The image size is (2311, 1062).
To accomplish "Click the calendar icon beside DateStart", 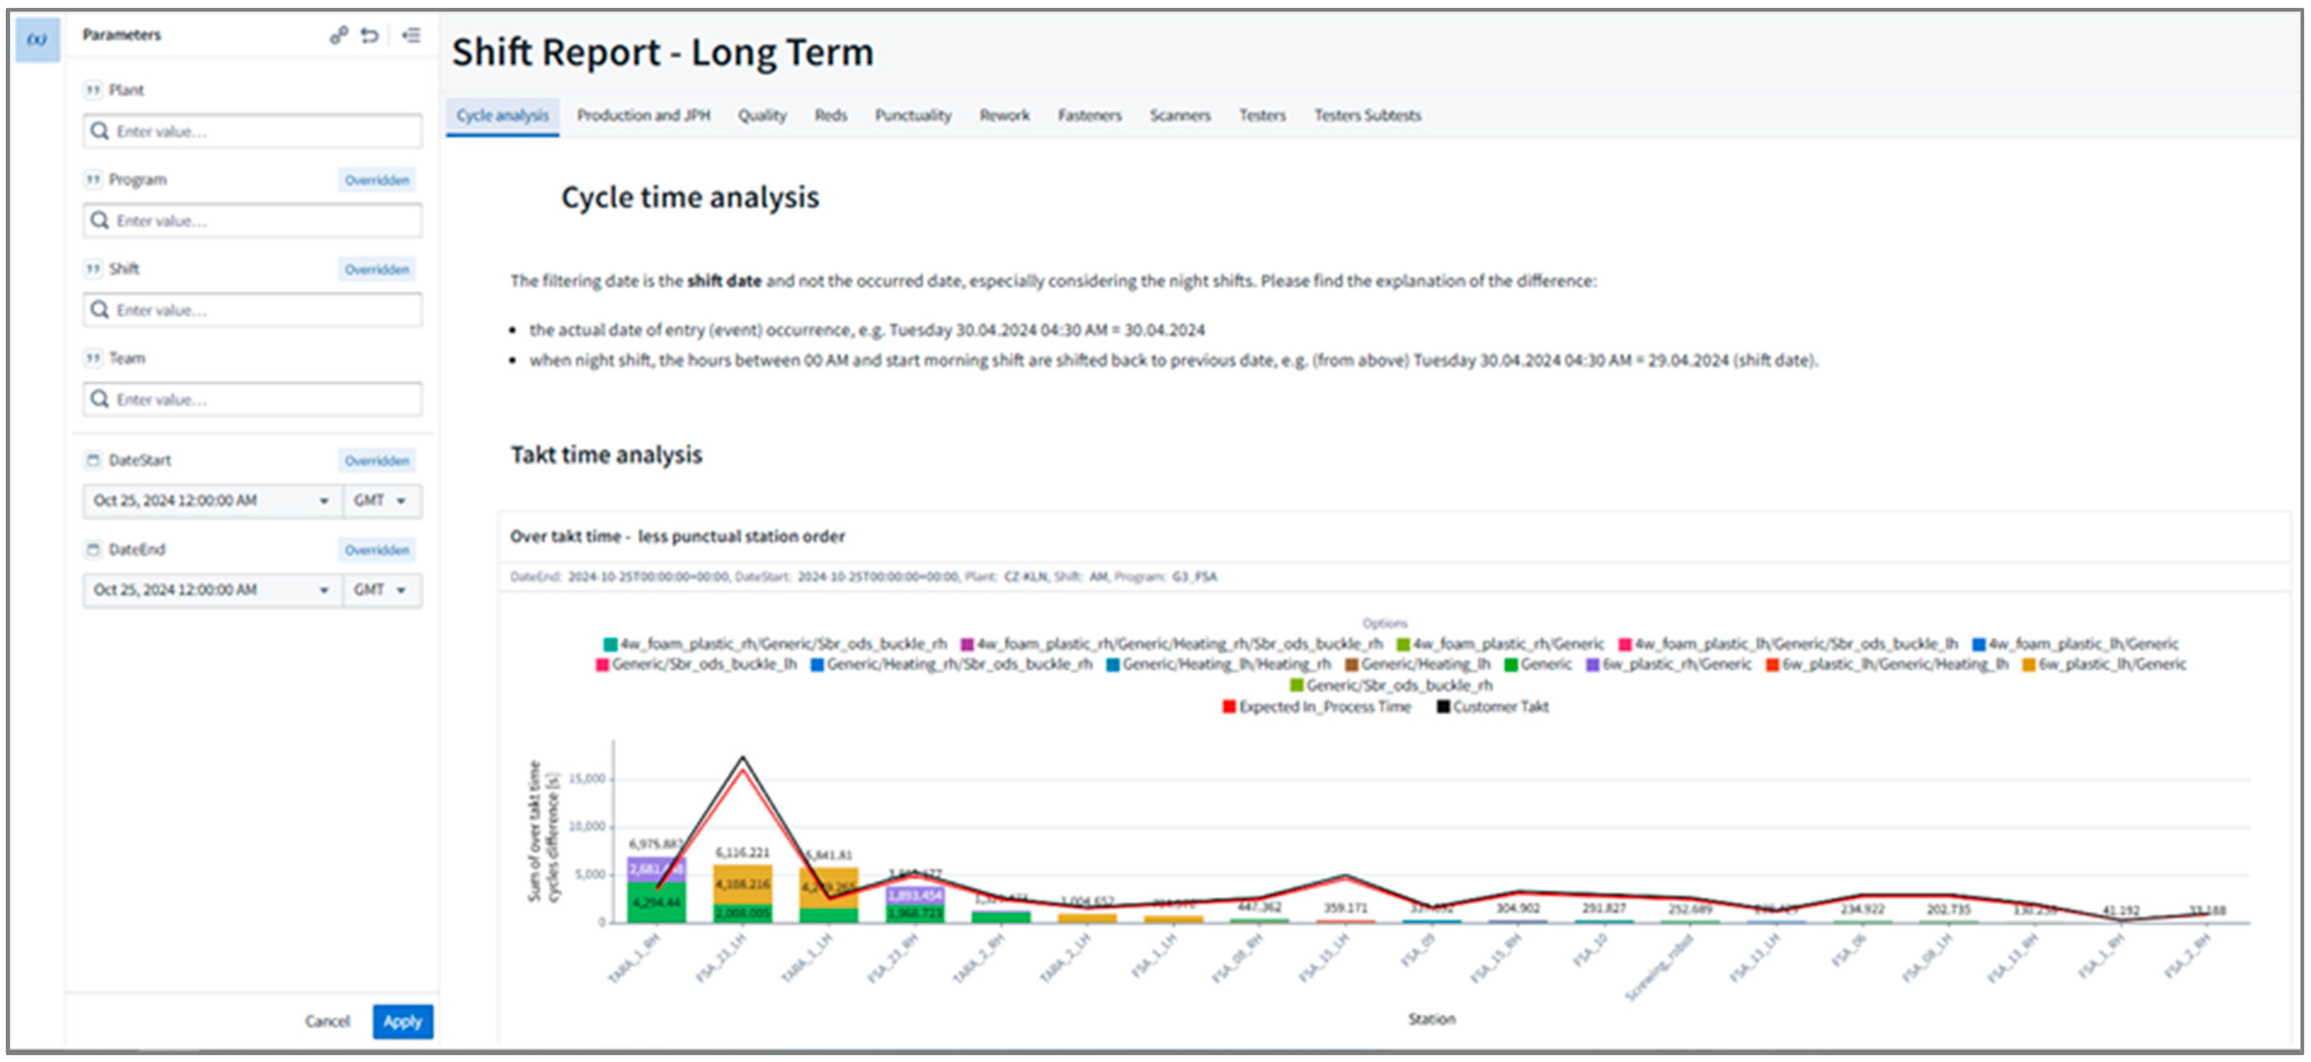I will click(92, 460).
